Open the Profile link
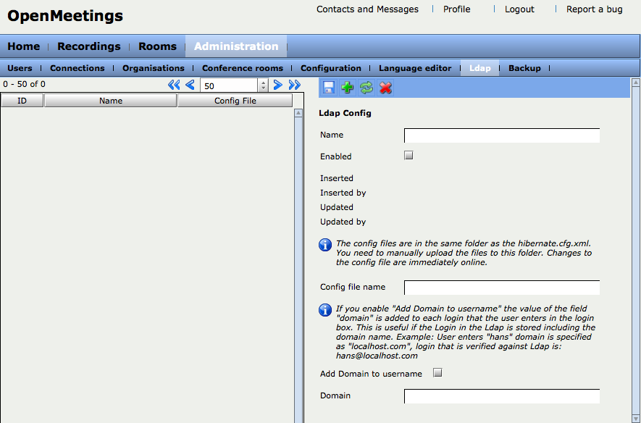641x423 pixels. 456,9
